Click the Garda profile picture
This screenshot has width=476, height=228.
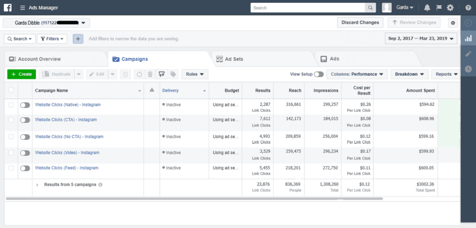(386, 7)
